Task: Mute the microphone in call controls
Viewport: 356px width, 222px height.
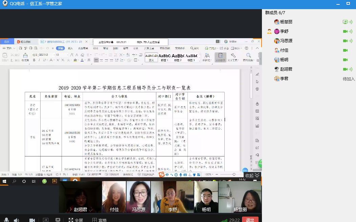Action: [x=6, y=220]
